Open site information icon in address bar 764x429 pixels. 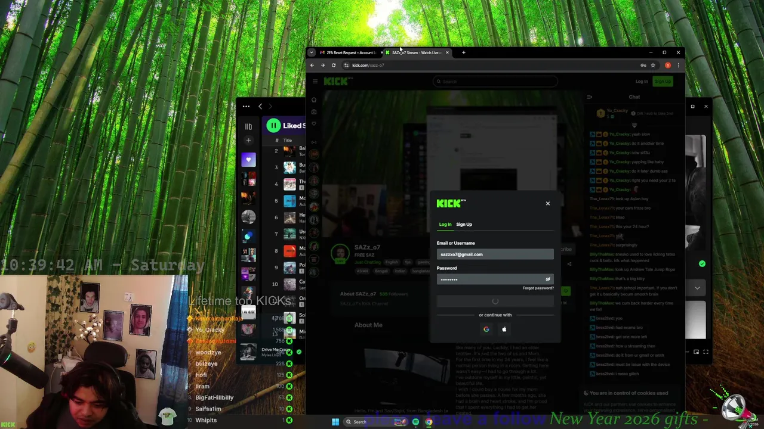[x=346, y=65]
